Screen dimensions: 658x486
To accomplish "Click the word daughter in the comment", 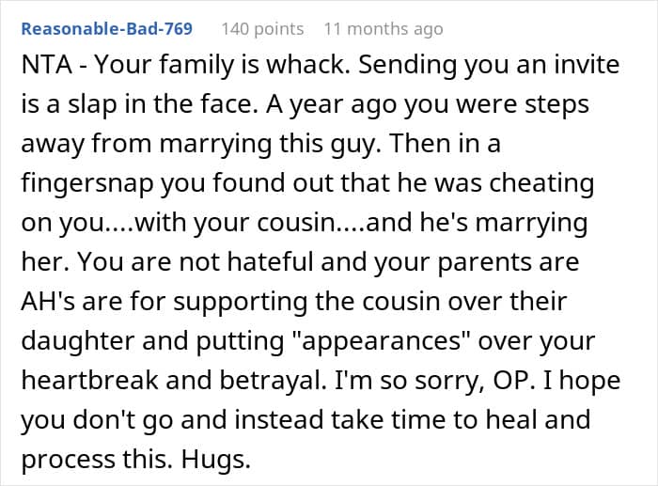I will 78,341.
